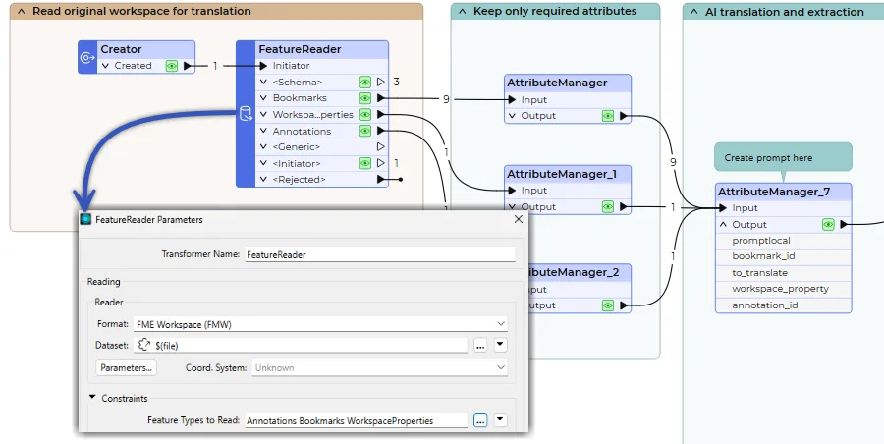Toggle the Bookmarks port inspection eye
Viewport: 884px width, 444px height.
click(x=365, y=98)
